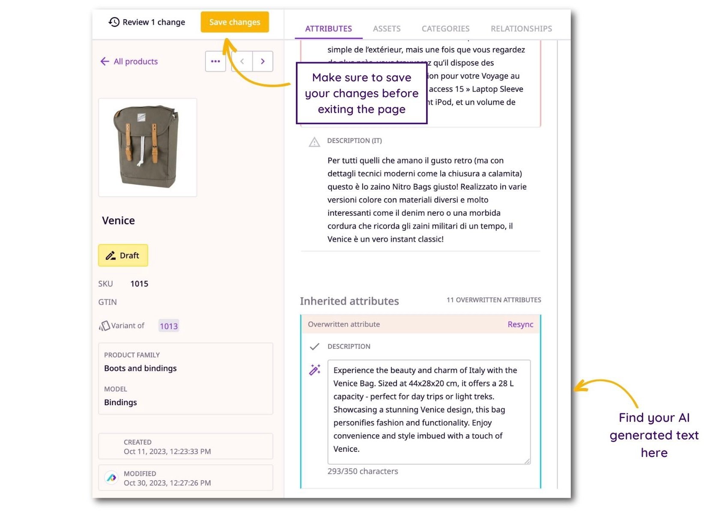Viewport: 704px width, 514px height.
Task: Open the more options ellipsis menu
Action: pyautogui.click(x=215, y=61)
